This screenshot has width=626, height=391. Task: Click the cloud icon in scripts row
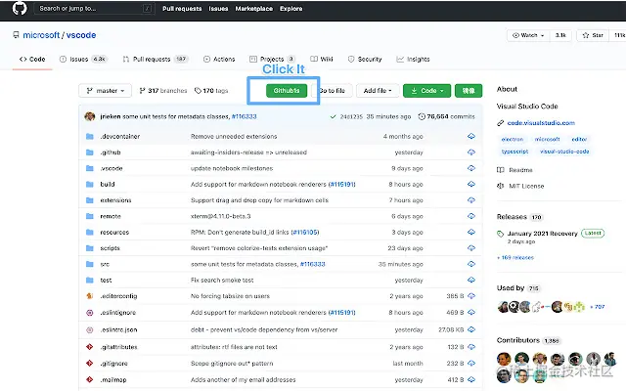coord(471,248)
